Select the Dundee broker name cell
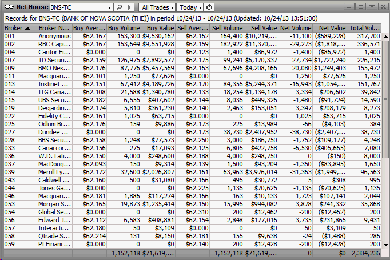 (x=54, y=132)
